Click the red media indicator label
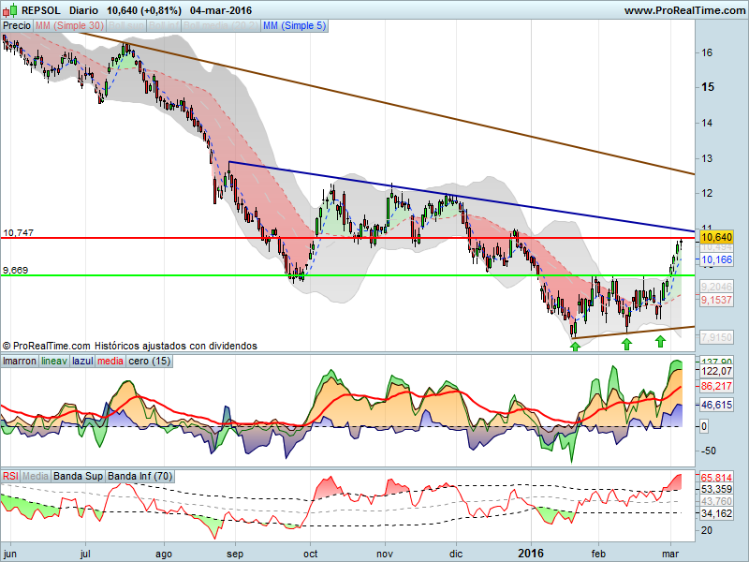 tap(110, 361)
